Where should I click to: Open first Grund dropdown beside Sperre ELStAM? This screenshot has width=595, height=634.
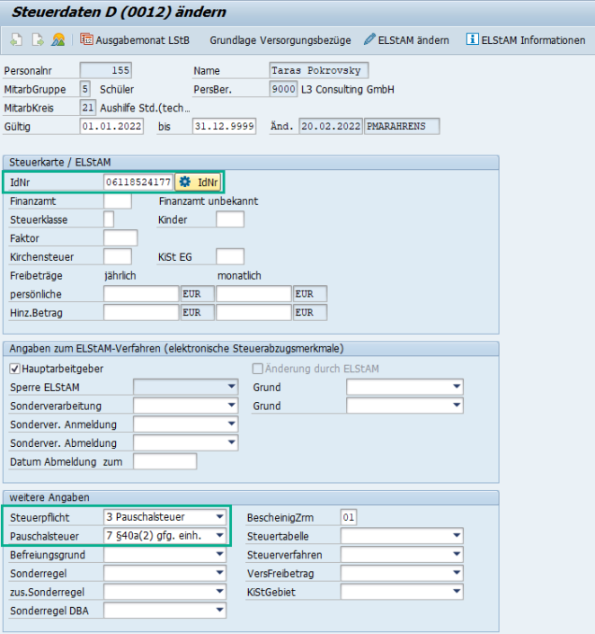pos(404,387)
